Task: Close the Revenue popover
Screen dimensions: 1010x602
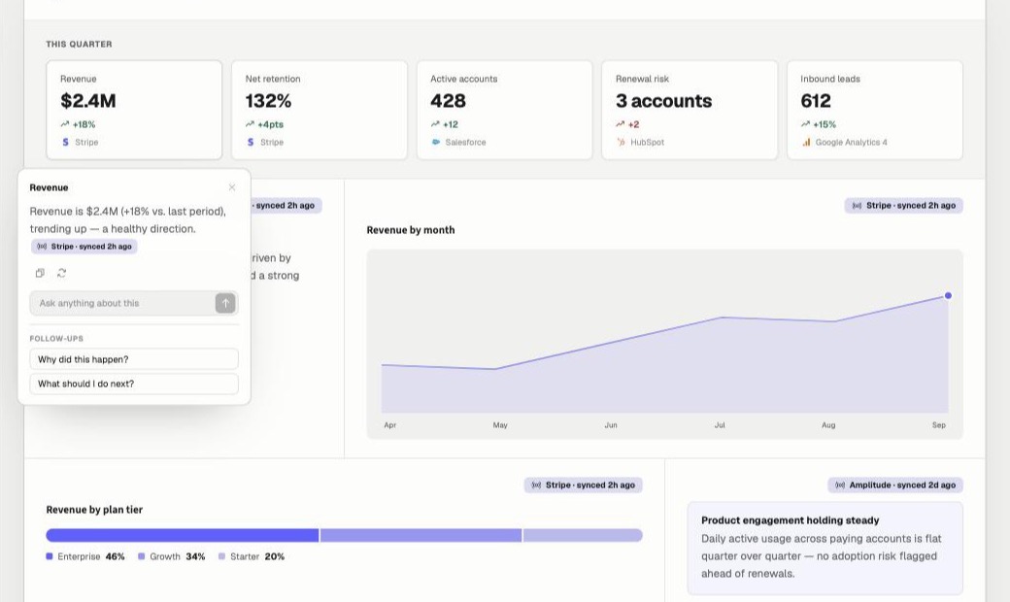Action: (x=232, y=187)
